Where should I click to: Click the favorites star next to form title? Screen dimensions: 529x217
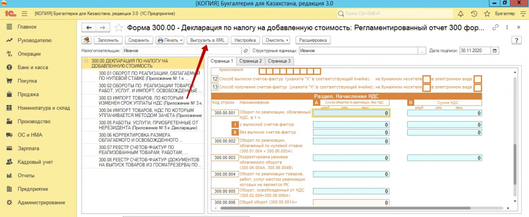pos(118,28)
